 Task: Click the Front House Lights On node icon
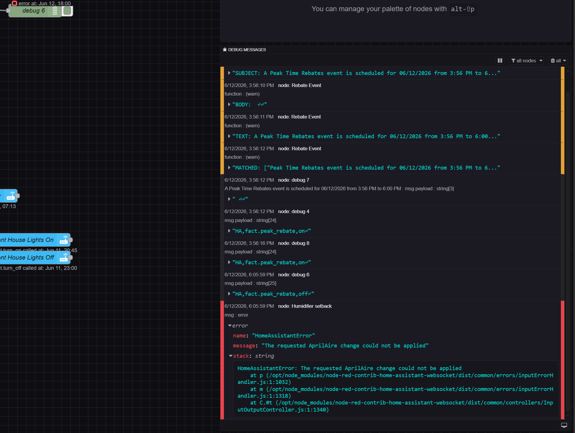click(64, 240)
